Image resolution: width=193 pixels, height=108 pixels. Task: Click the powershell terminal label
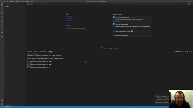pos(177,52)
